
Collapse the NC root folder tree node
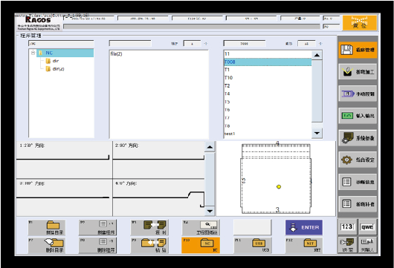(33, 53)
